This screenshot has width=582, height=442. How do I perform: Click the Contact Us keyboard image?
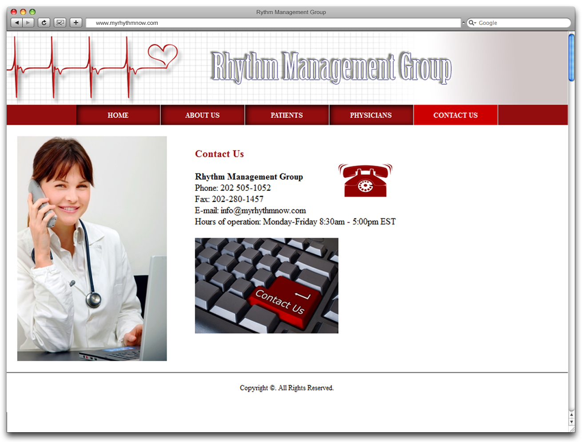click(267, 285)
